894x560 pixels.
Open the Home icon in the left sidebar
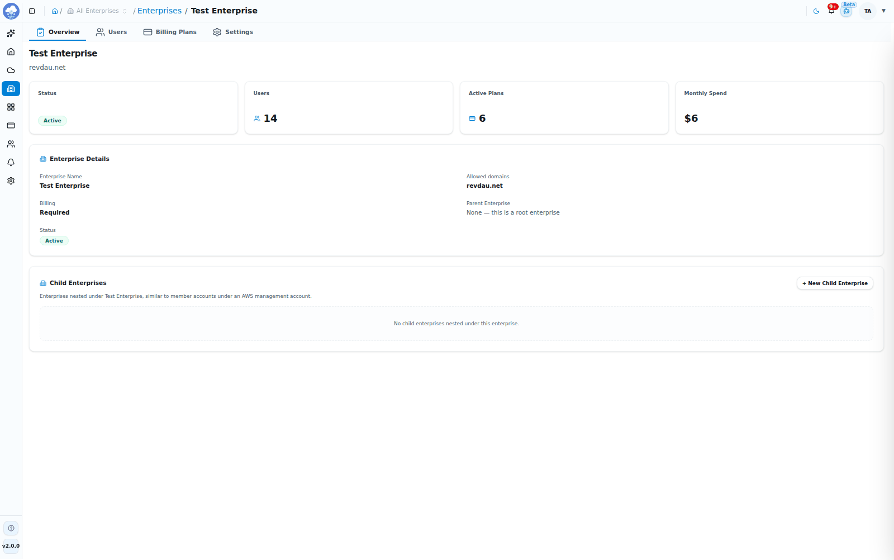click(11, 52)
